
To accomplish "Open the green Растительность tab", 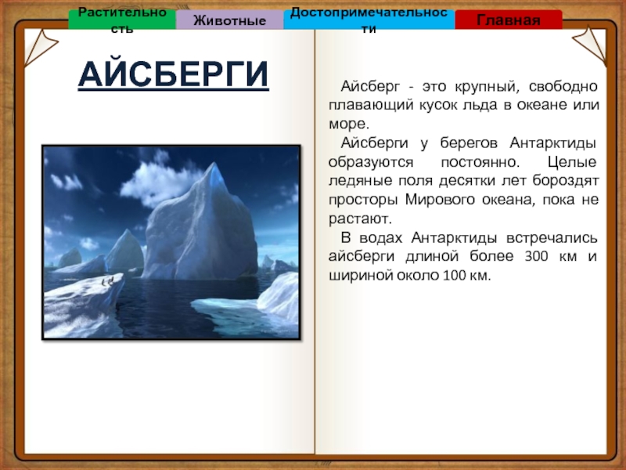I will (x=122, y=20).
